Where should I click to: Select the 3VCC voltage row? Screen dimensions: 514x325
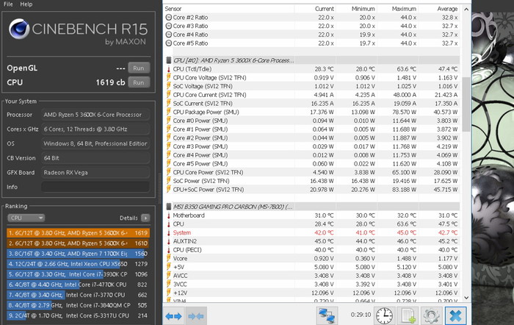point(311,285)
